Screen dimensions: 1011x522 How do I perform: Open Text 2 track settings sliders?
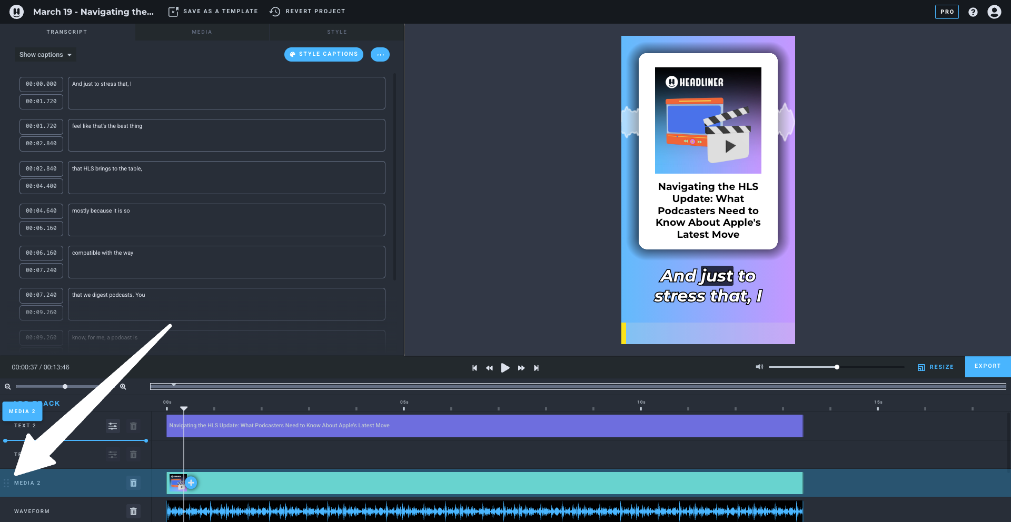(x=113, y=426)
